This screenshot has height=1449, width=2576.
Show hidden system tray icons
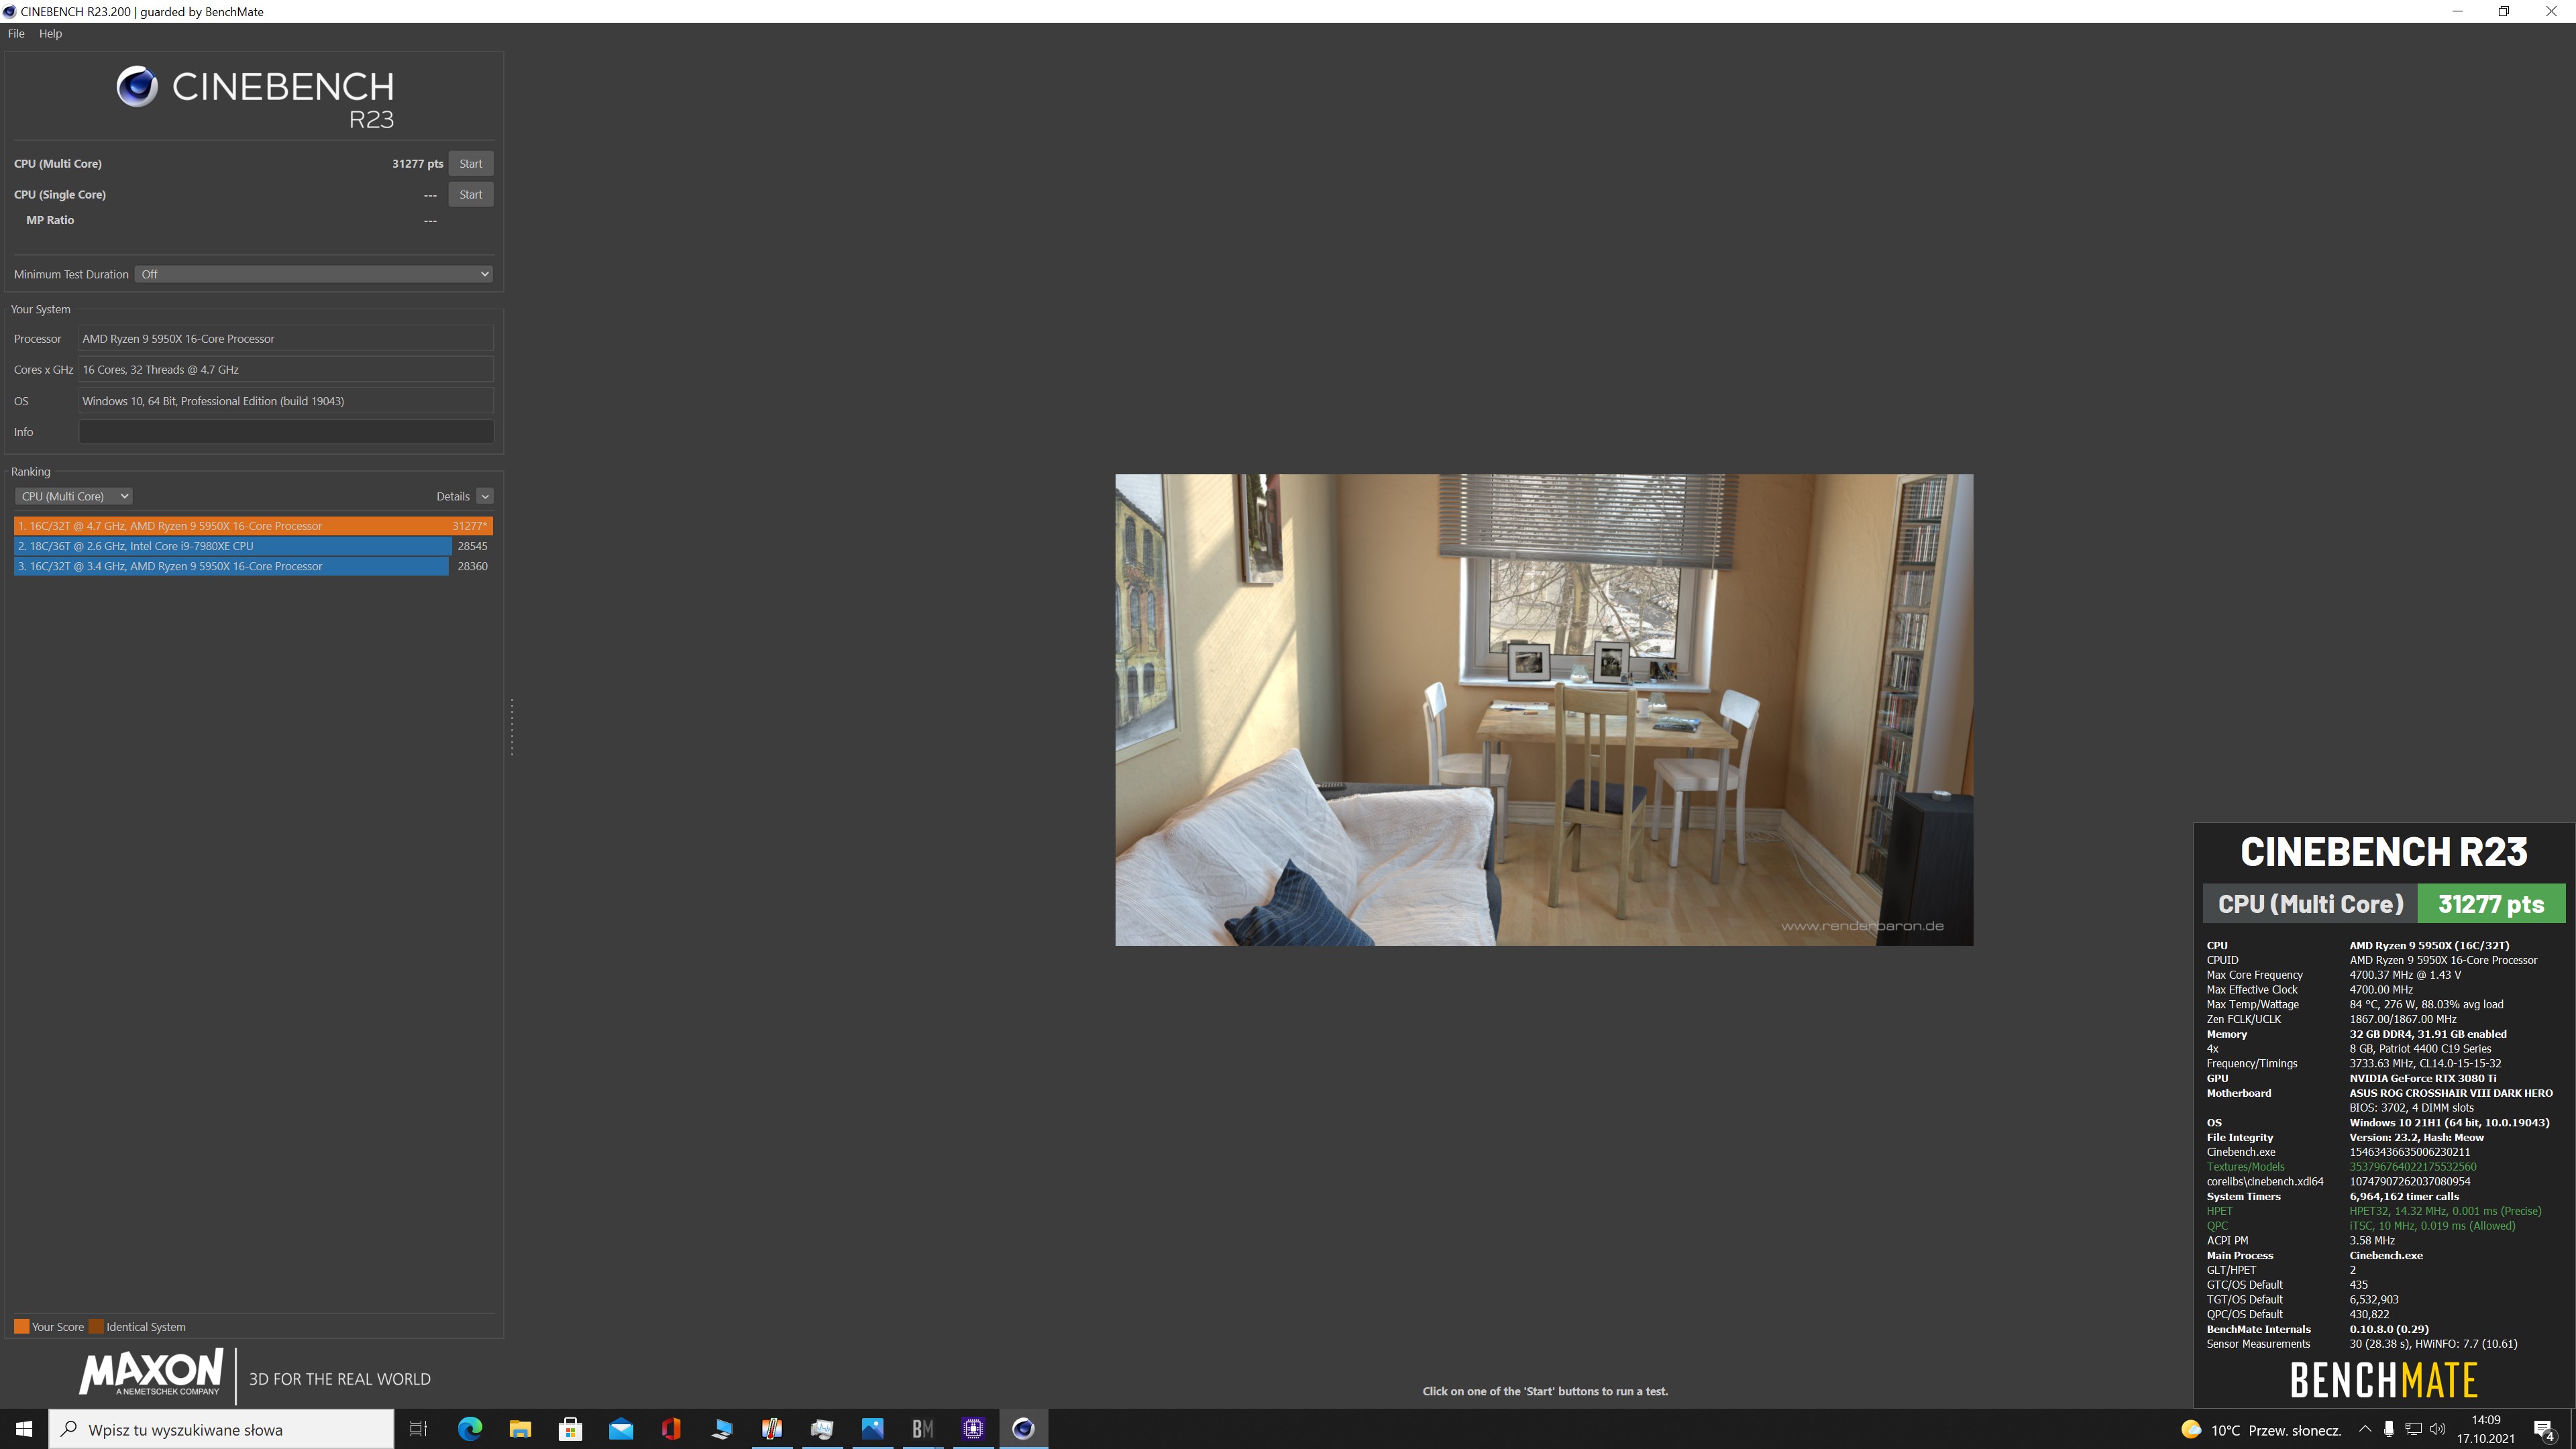2365,1429
